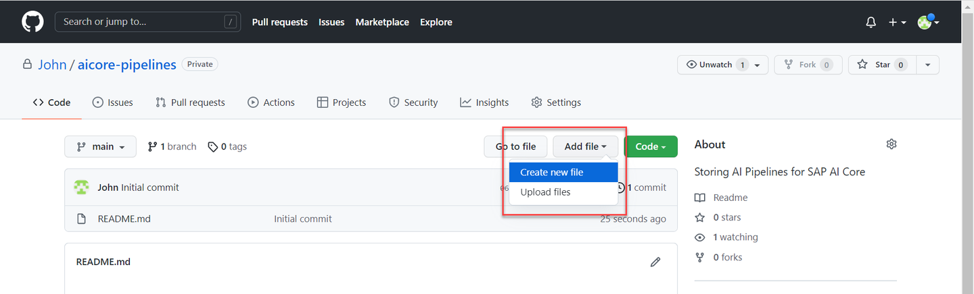Switch to the Settings tab
Screen dimensions: 974x294
[556, 102]
